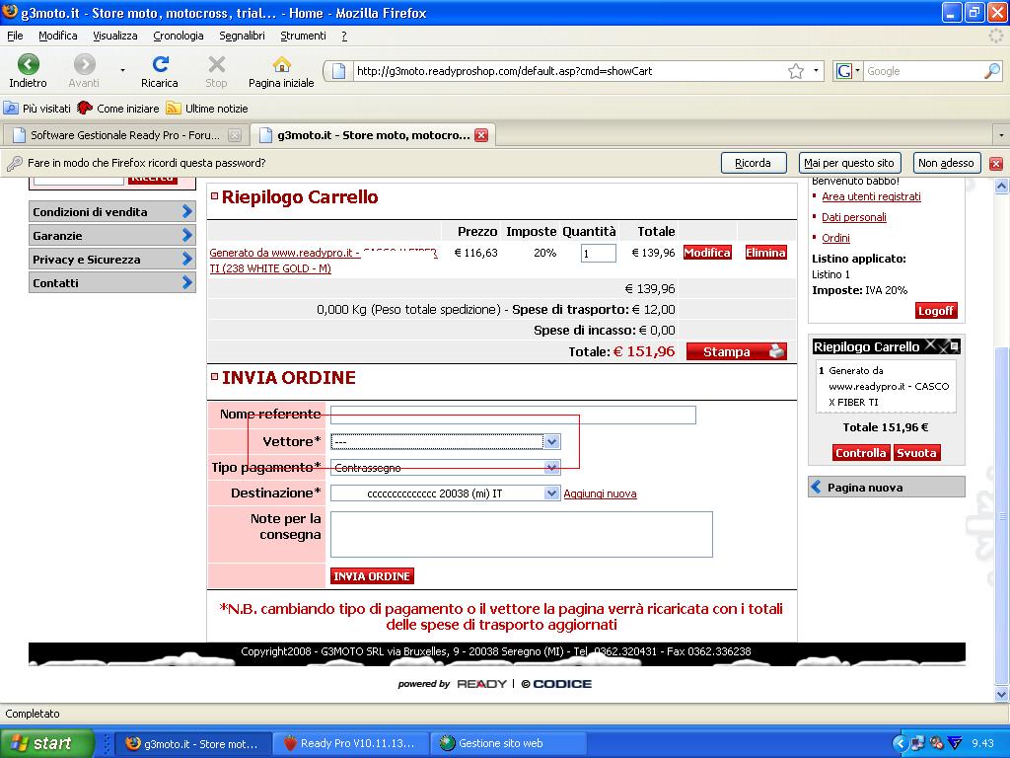Focus the Google search box
Viewport: 1010px width, 758px height.
click(922, 71)
